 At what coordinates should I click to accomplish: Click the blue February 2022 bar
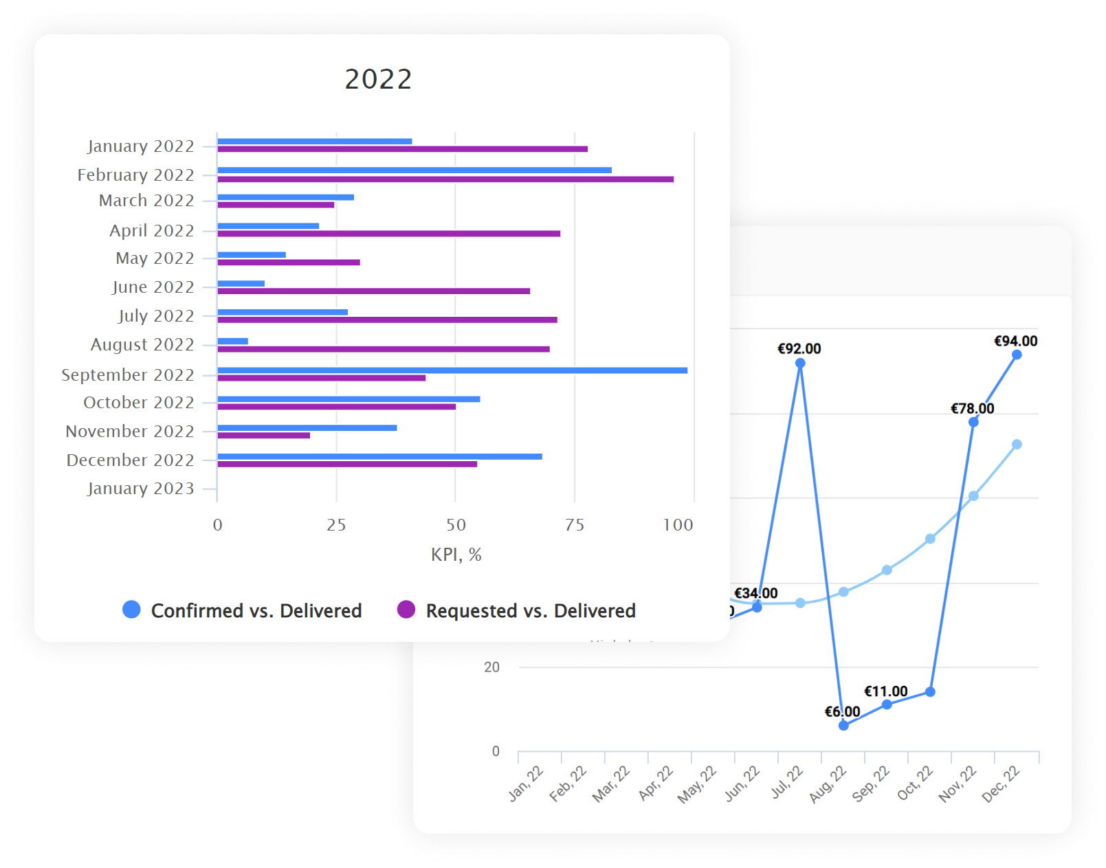pyautogui.click(x=414, y=170)
